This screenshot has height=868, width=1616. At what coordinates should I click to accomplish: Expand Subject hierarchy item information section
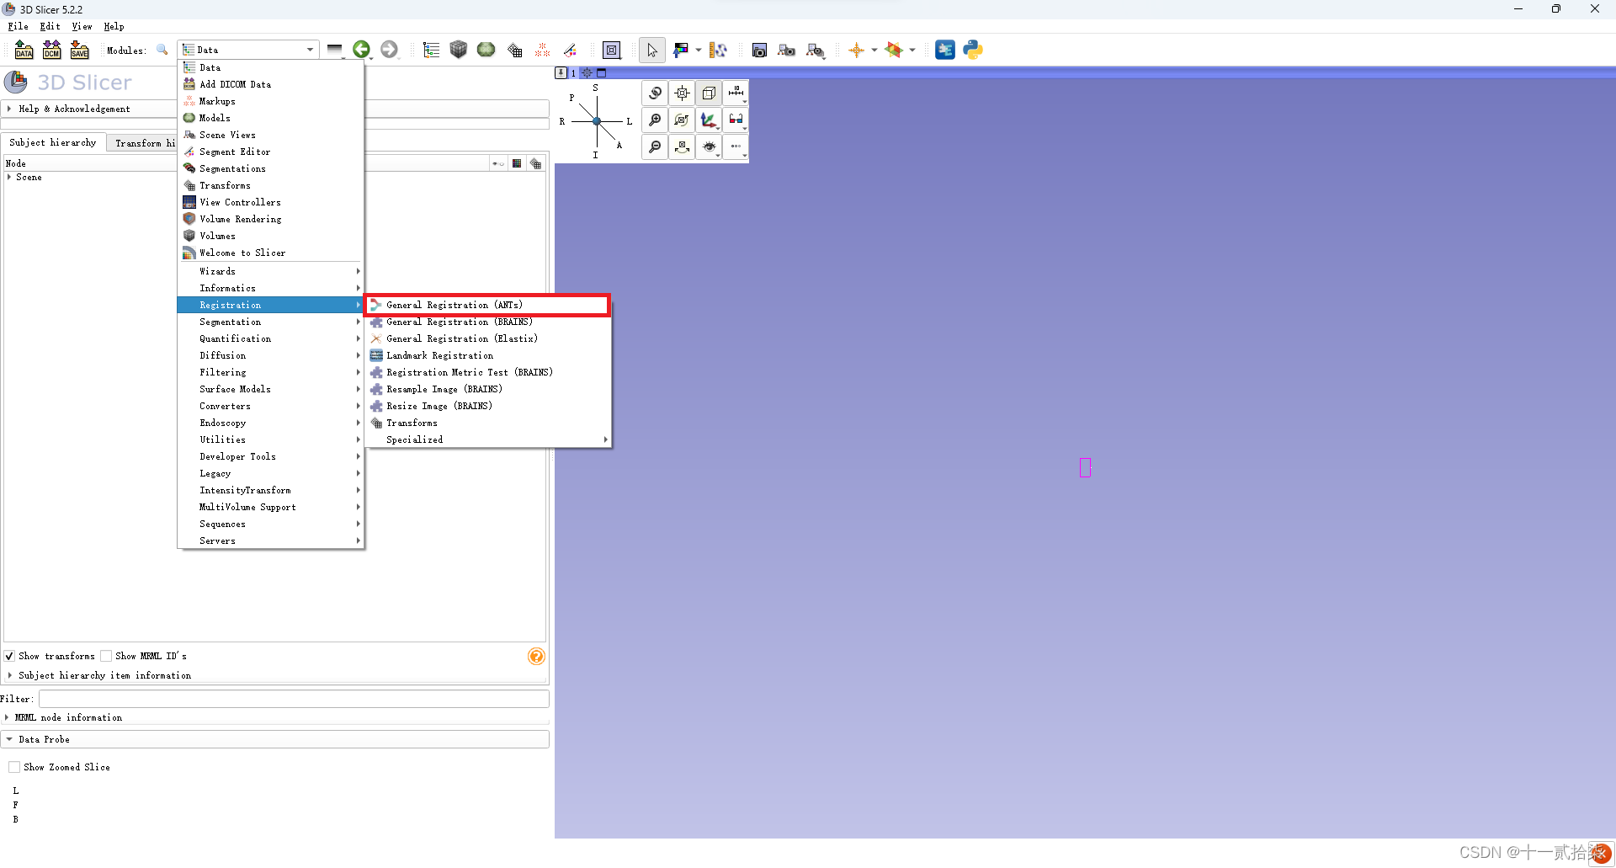click(104, 675)
